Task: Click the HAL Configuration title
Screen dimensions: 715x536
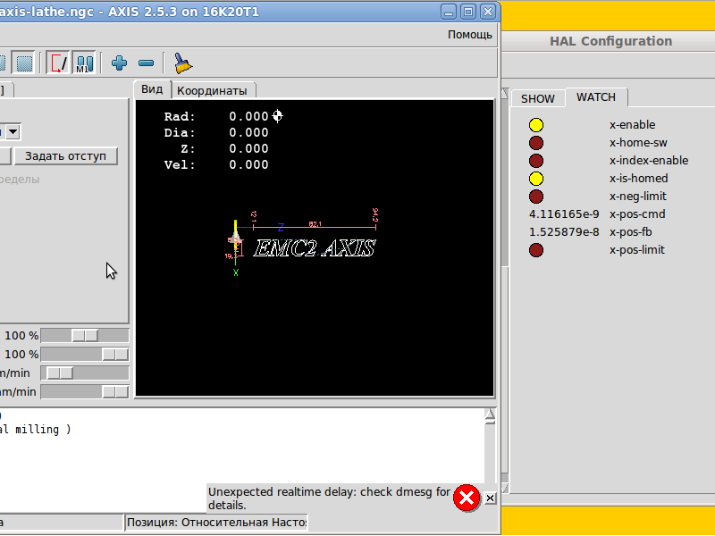Action: (x=610, y=41)
